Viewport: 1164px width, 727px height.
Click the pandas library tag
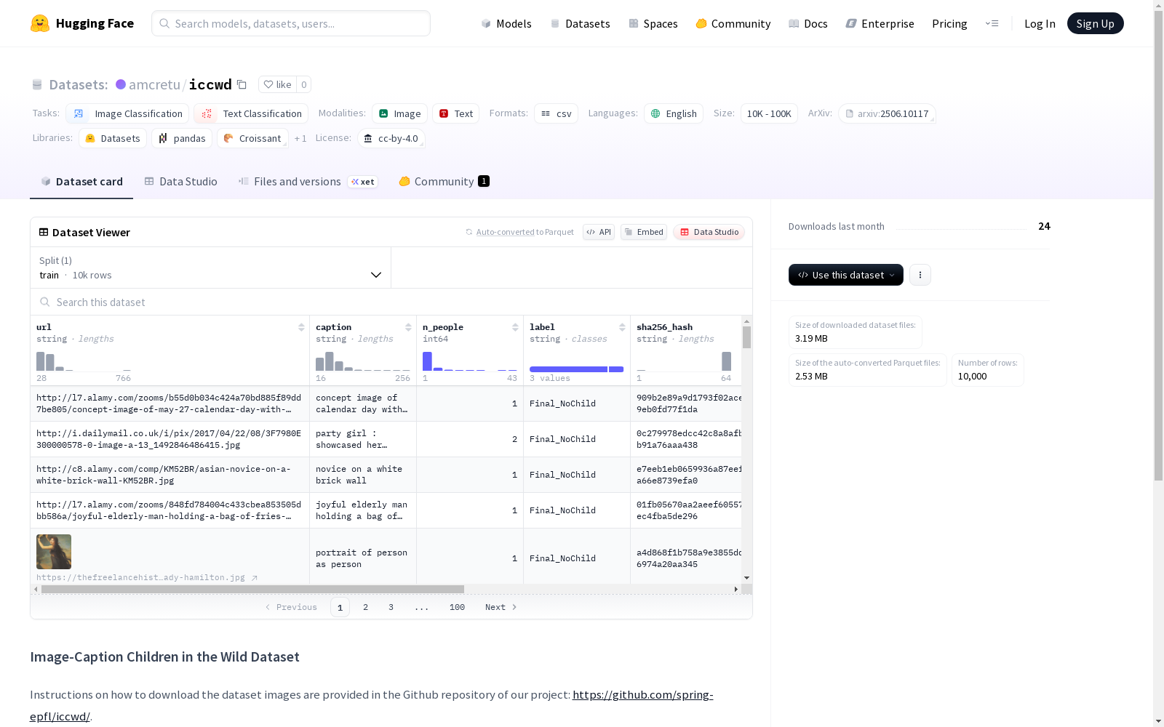click(x=182, y=138)
